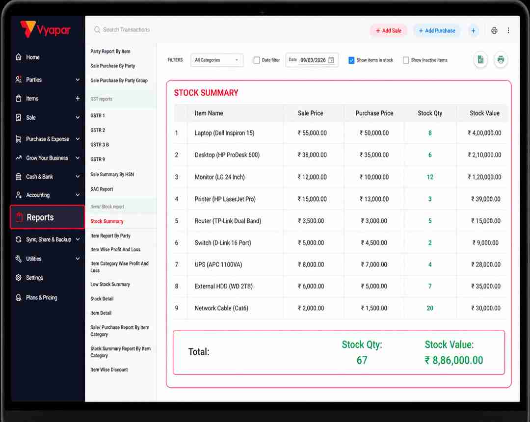This screenshot has height=422, width=530.
Task: Expand the Accounting chevron
Action: pos(78,195)
